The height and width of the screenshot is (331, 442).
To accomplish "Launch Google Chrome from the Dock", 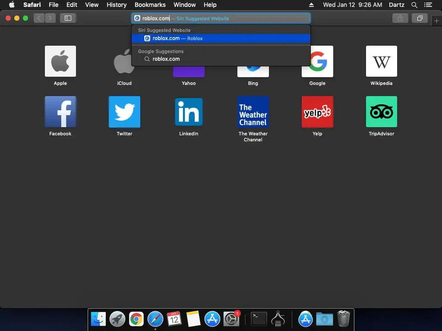I will pyautogui.click(x=136, y=319).
